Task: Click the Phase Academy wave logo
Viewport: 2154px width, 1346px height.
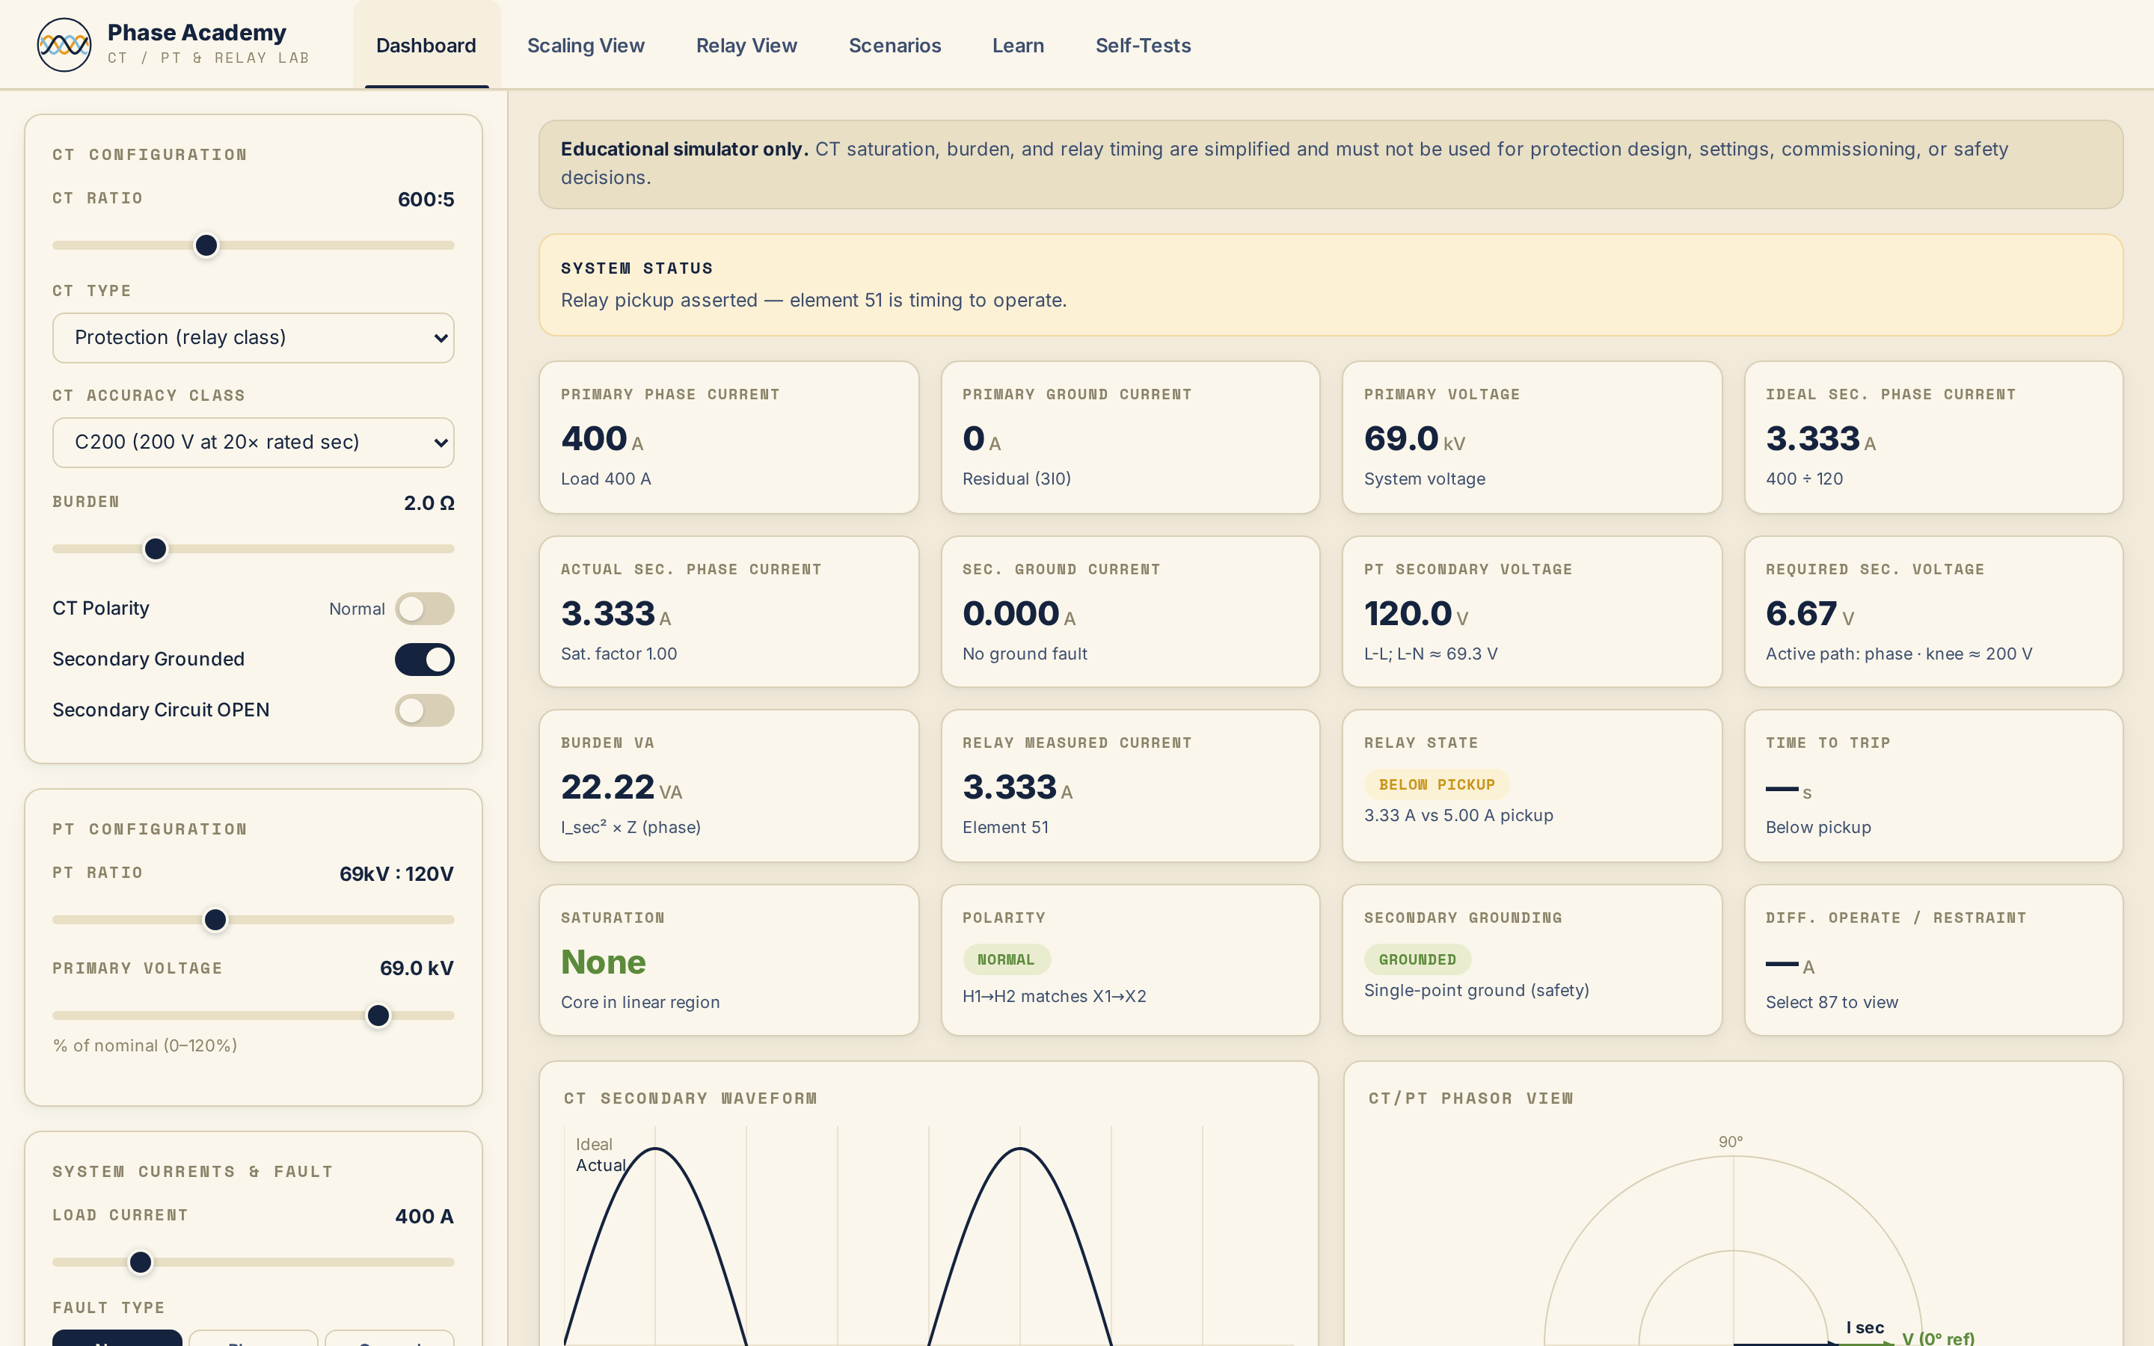Action: [x=64, y=45]
